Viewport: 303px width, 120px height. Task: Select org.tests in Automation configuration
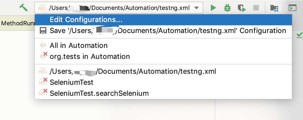pyautogui.click(x=90, y=56)
